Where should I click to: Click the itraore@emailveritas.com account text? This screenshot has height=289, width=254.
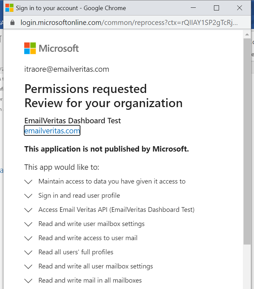[67, 69]
